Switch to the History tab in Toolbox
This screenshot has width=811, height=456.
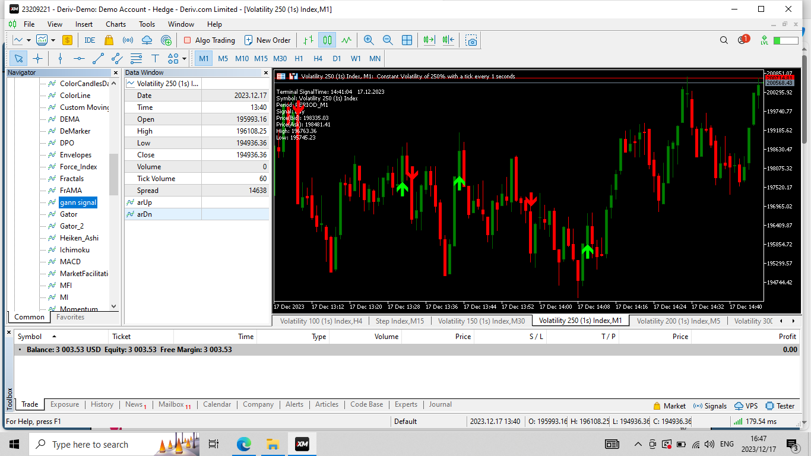tap(102, 404)
